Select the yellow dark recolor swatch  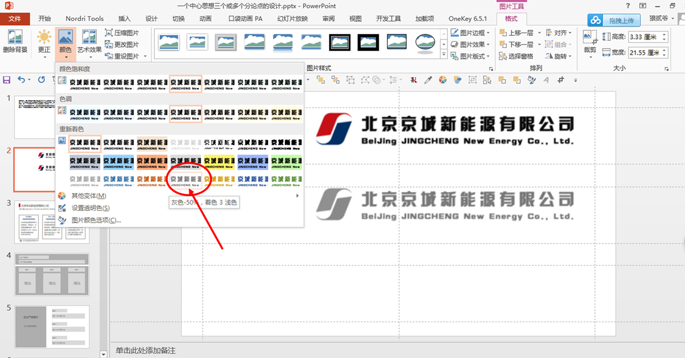[x=219, y=163]
